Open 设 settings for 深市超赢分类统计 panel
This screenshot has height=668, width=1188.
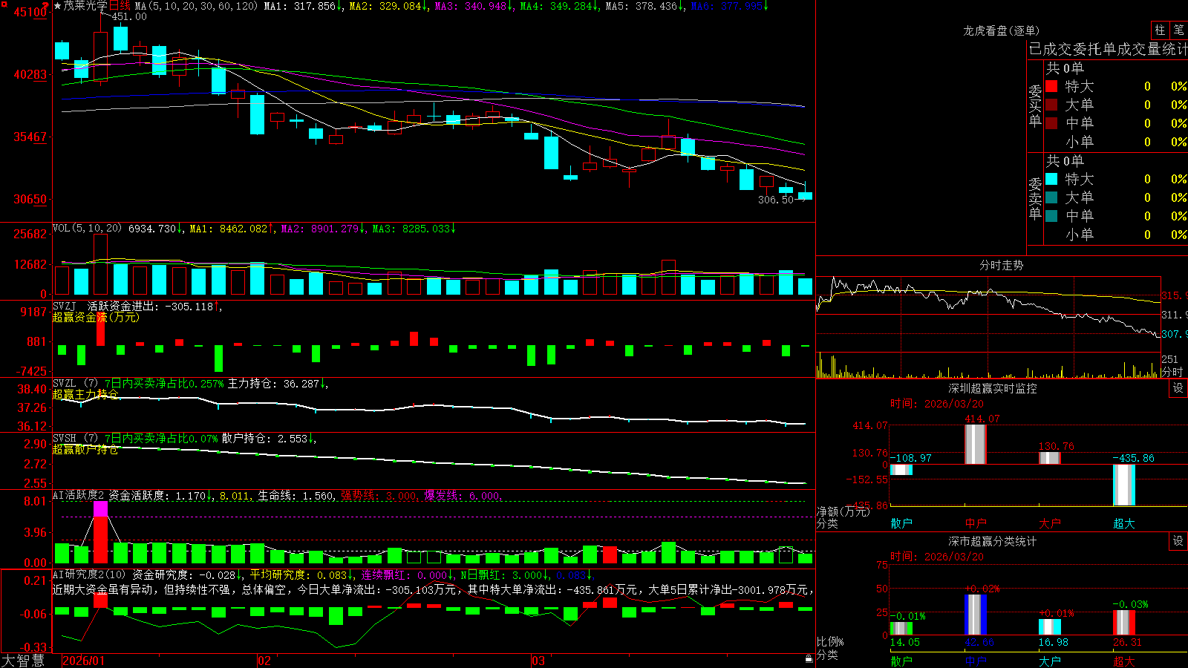click(x=1178, y=541)
